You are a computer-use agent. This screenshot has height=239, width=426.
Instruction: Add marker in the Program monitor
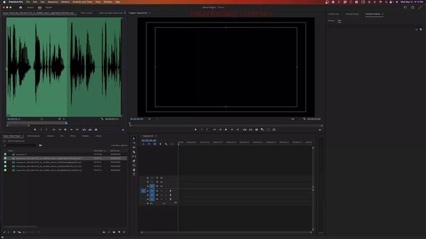point(195,130)
